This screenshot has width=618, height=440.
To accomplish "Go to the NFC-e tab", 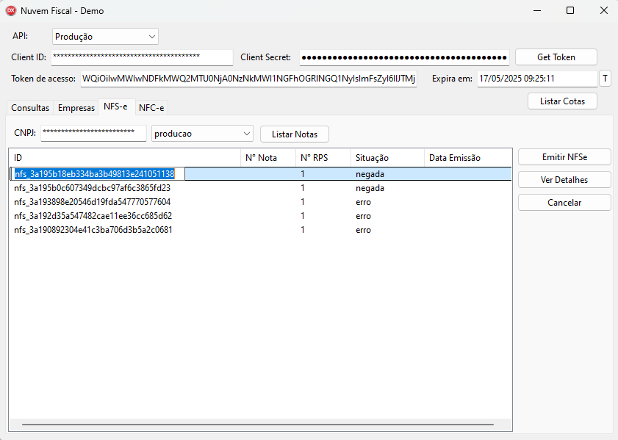I will [151, 108].
